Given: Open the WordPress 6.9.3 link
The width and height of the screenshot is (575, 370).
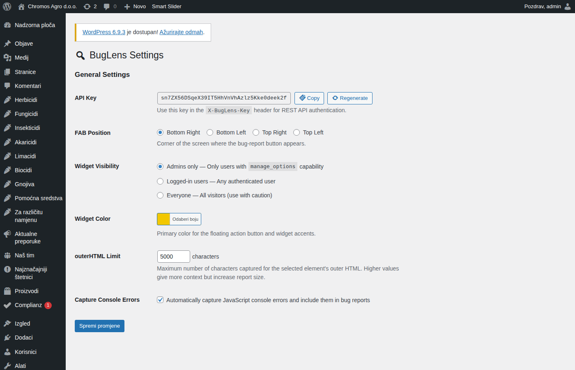Looking at the screenshot, I should click(x=104, y=32).
